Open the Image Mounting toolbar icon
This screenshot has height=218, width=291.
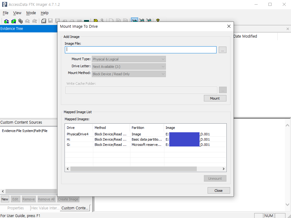[20, 21]
